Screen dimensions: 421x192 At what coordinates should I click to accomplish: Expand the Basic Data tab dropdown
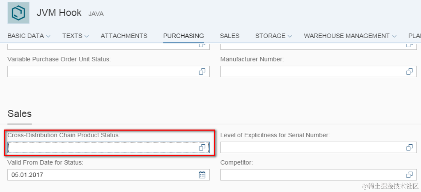pyautogui.click(x=48, y=36)
